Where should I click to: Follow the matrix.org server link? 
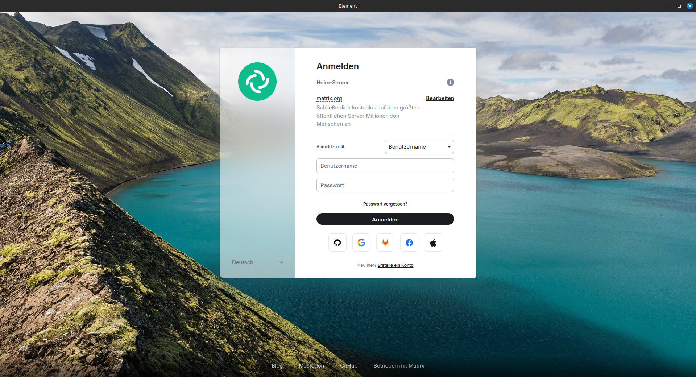pyautogui.click(x=329, y=98)
